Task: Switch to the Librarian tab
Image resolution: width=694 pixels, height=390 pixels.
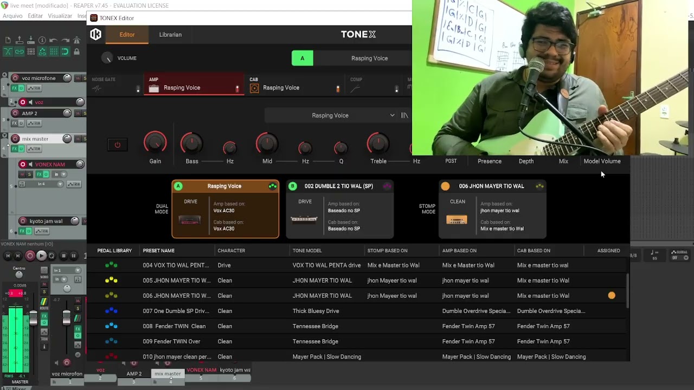Action: 170,35
